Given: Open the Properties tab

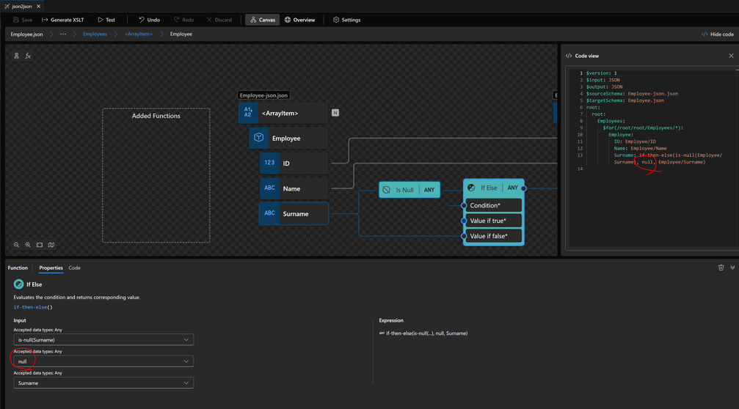Looking at the screenshot, I should (51, 268).
